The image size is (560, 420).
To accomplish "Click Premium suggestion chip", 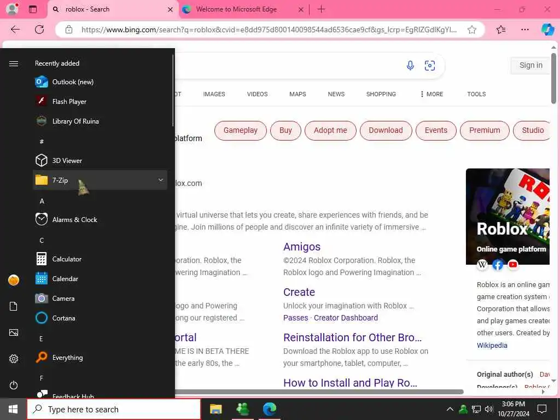I will coord(485,130).
